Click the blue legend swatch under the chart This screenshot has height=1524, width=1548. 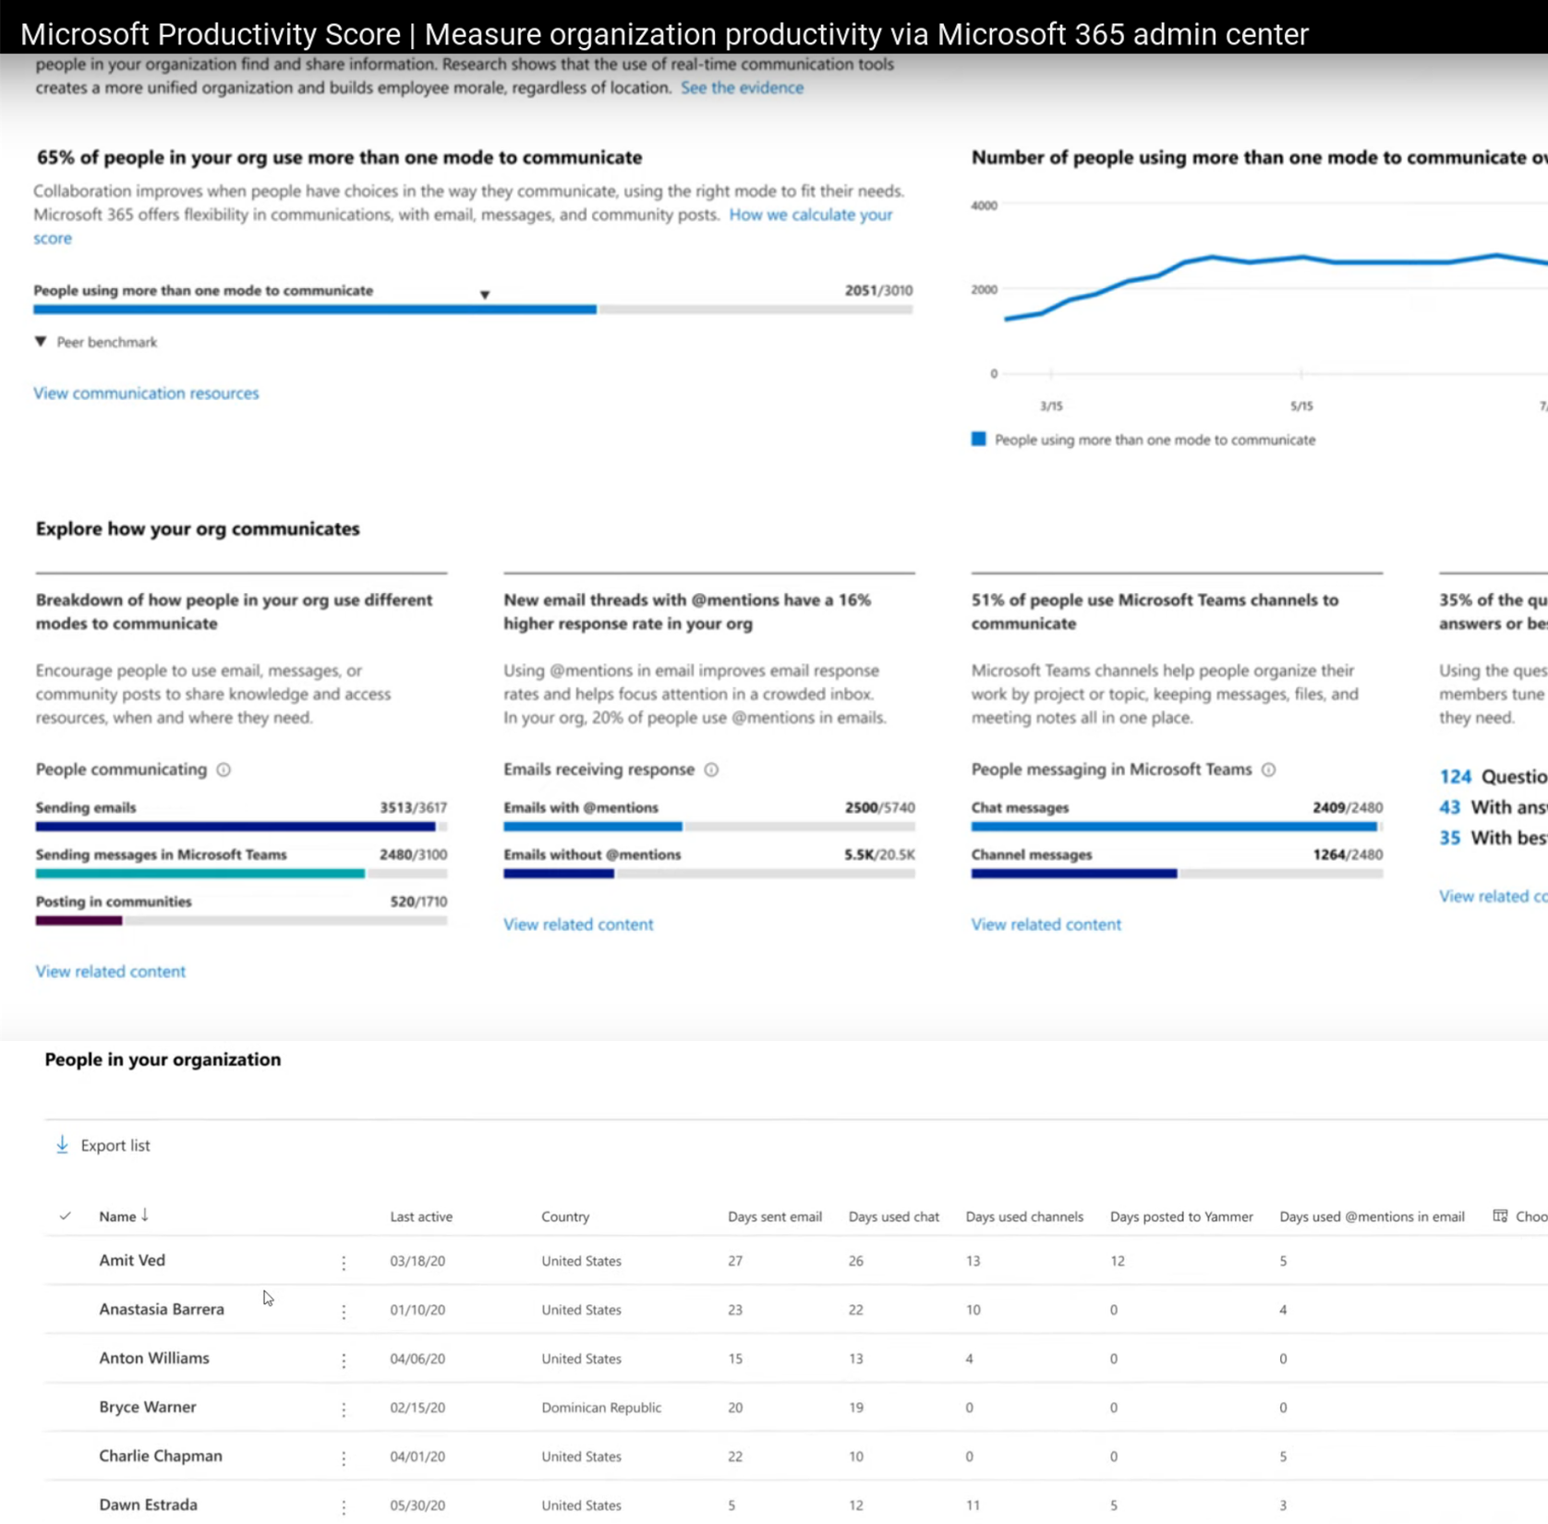tap(978, 439)
